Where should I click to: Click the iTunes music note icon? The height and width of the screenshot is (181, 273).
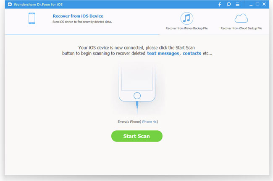(x=186, y=18)
